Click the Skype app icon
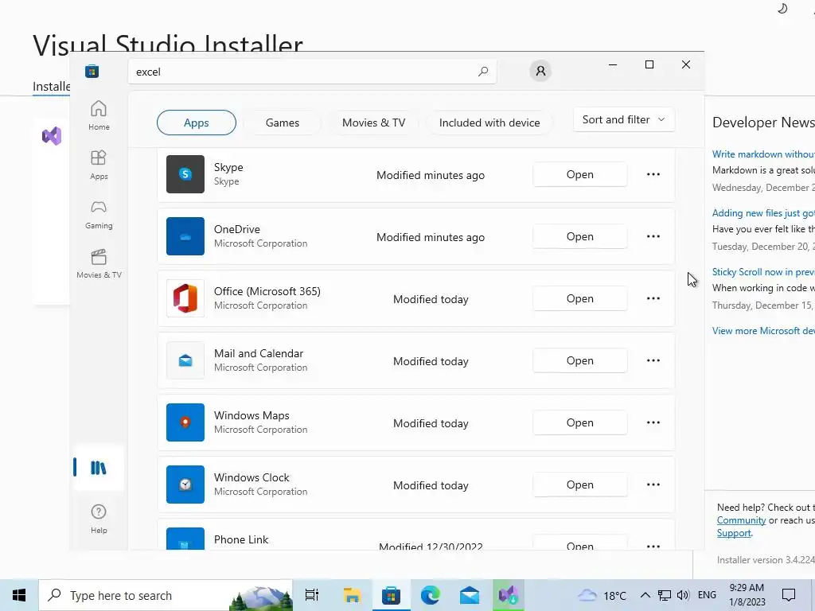 point(185,174)
